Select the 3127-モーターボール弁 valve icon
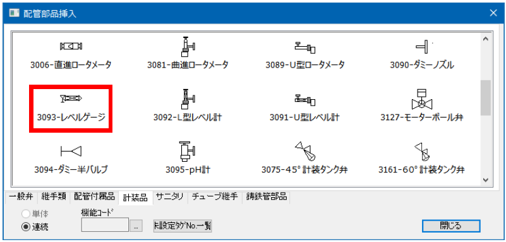 tap(422, 99)
